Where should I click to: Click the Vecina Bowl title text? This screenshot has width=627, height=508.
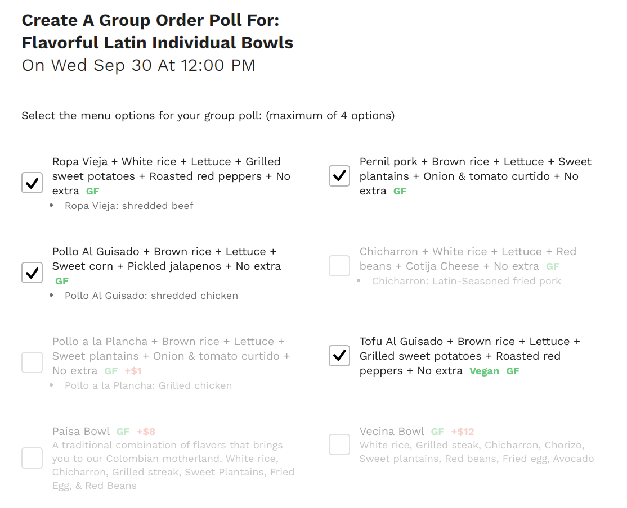[x=392, y=432]
